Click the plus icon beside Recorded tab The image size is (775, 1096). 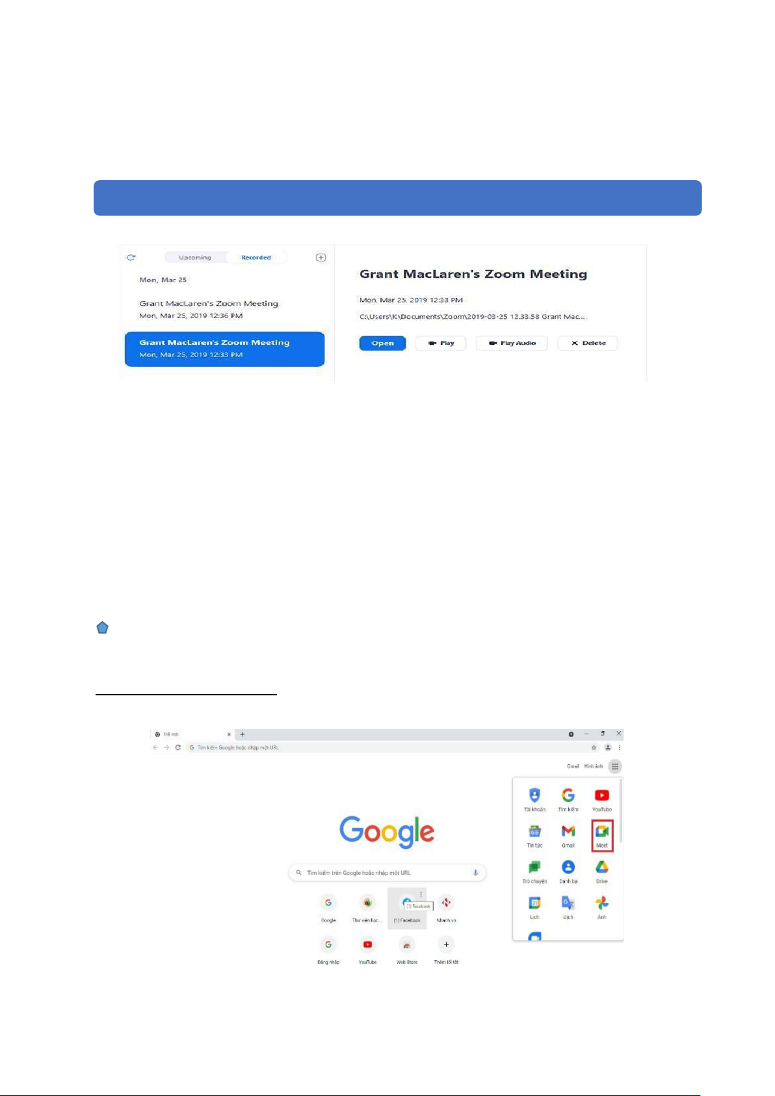321,258
